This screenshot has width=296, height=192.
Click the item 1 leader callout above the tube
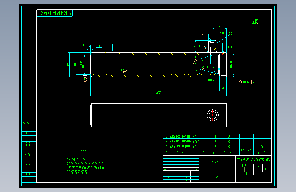pos(113,34)
